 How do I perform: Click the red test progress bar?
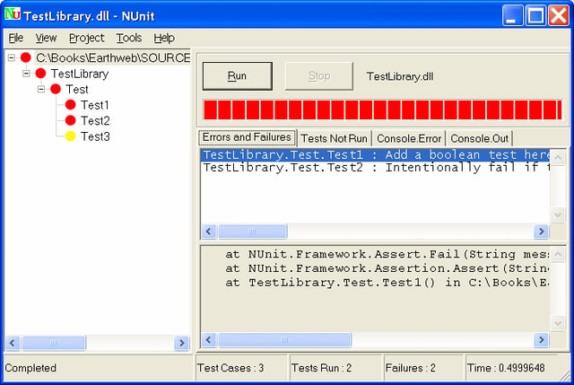383,109
